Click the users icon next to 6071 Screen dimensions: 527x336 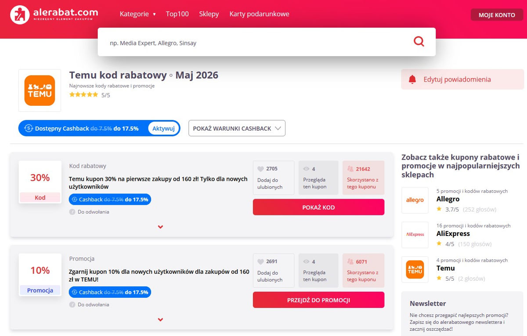350,261
